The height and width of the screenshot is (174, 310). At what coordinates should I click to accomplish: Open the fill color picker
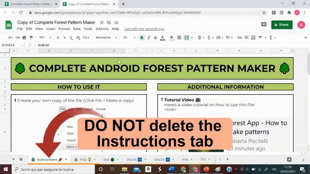[x=172, y=38]
